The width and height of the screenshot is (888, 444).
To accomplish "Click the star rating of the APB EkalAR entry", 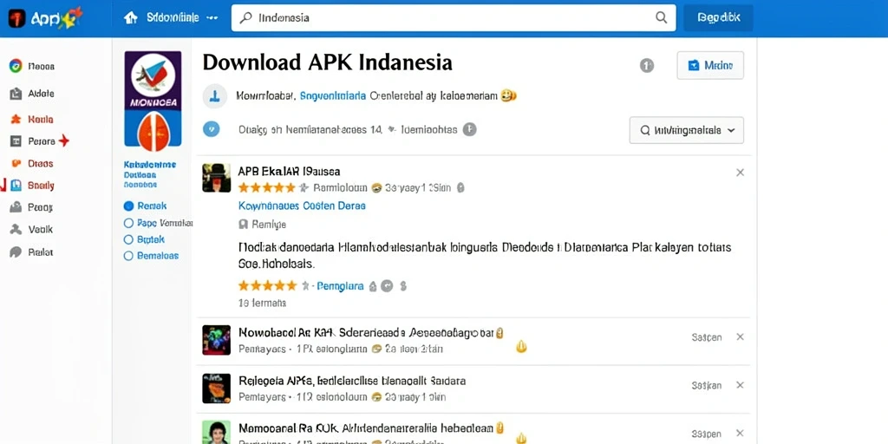I will pyautogui.click(x=267, y=187).
